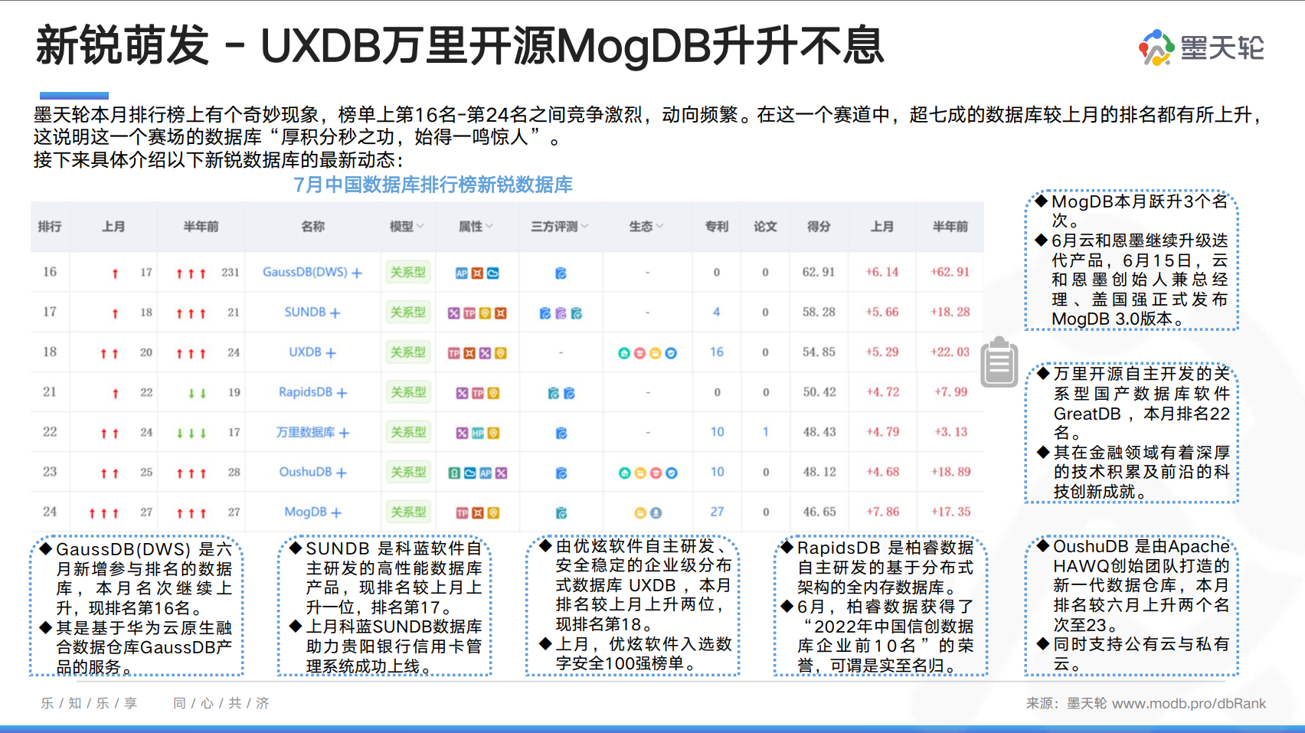Click the score 50.42 cell
The image size is (1305, 733).
coord(819,391)
